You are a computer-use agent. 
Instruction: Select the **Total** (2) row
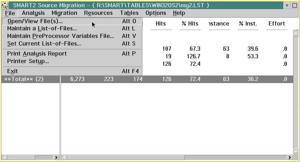point(24,79)
